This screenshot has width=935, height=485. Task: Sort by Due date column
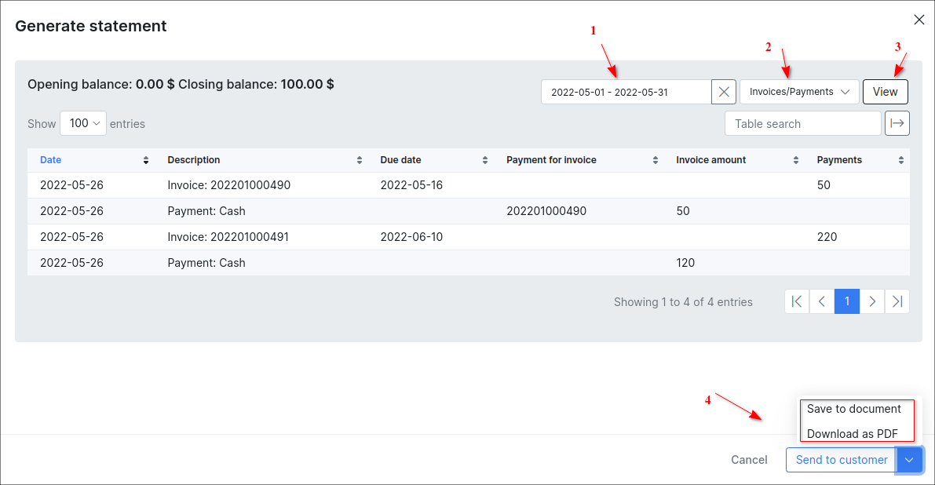tap(400, 160)
